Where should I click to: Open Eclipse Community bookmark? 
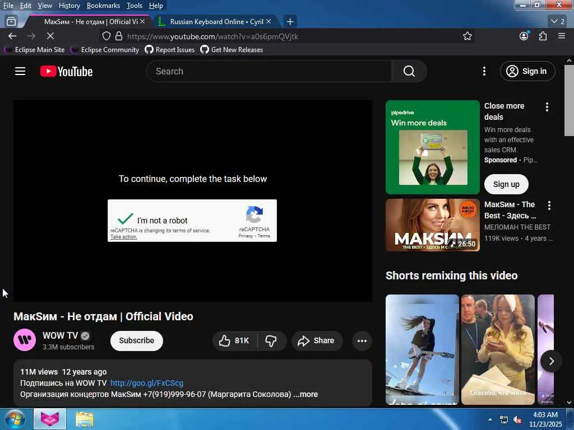point(105,50)
